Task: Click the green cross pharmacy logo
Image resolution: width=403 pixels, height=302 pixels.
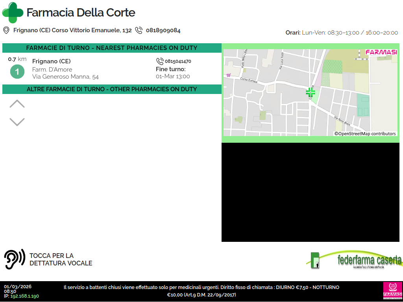Action: point(13,13)
